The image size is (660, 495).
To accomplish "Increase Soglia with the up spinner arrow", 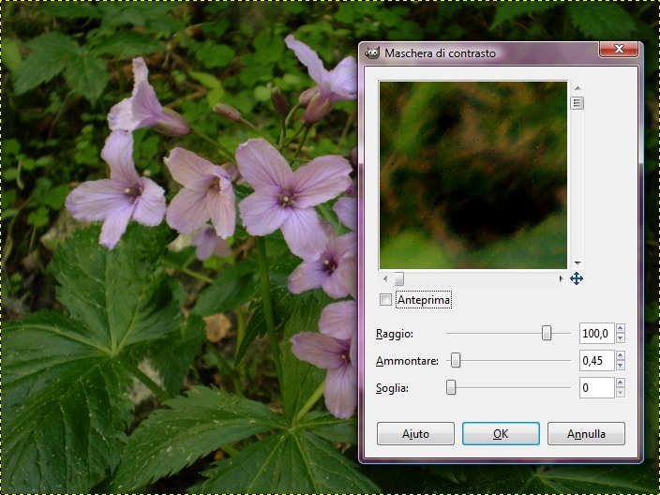I will click(620, 382).
